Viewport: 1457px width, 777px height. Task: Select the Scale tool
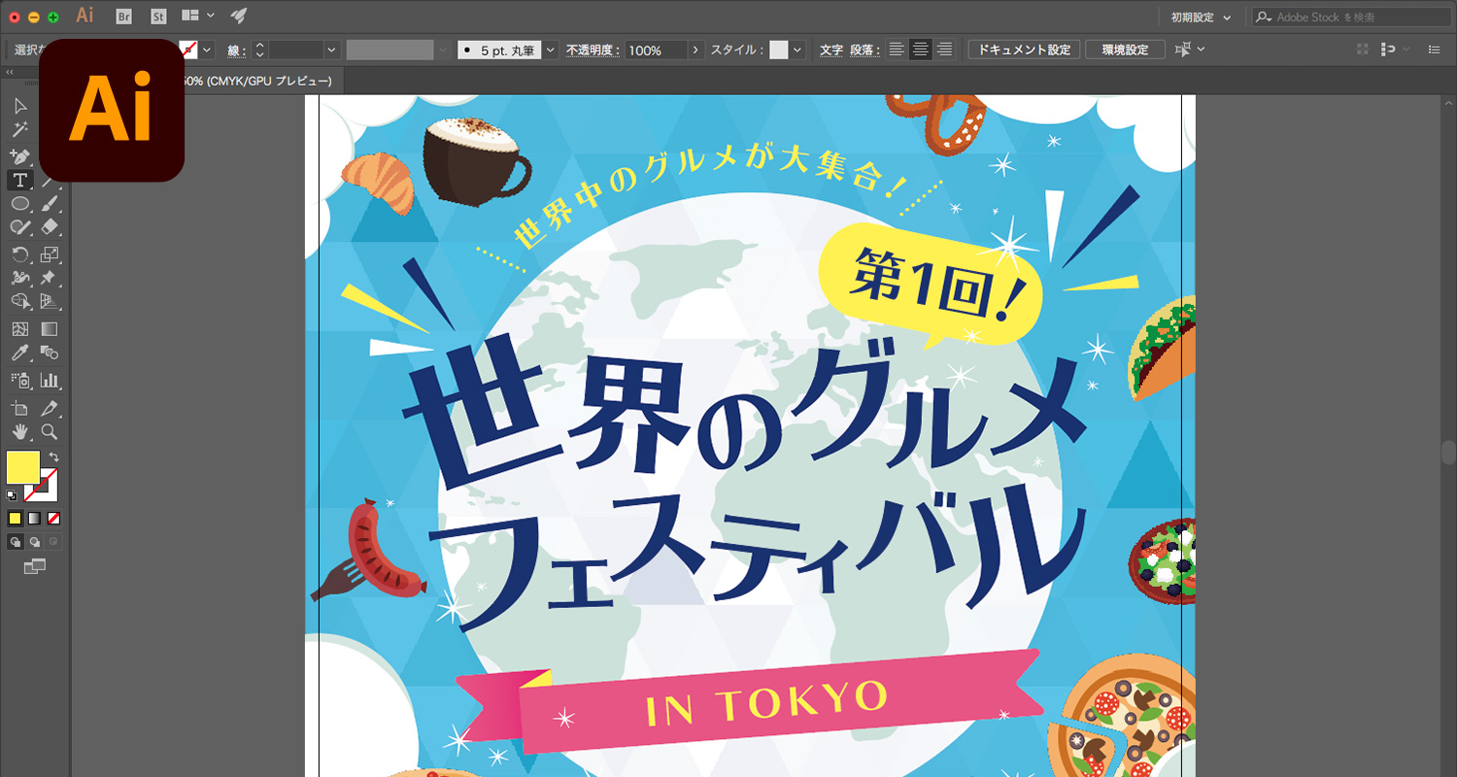click(x=51, y=254)
